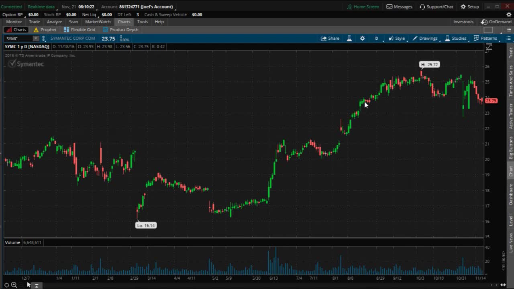Screen dimensions: 514x289
Task: Click the red 23.75 current price tag
Action: 492,101
